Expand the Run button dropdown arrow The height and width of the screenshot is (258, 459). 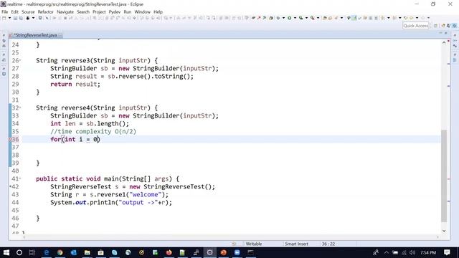(x=295, y=18)
